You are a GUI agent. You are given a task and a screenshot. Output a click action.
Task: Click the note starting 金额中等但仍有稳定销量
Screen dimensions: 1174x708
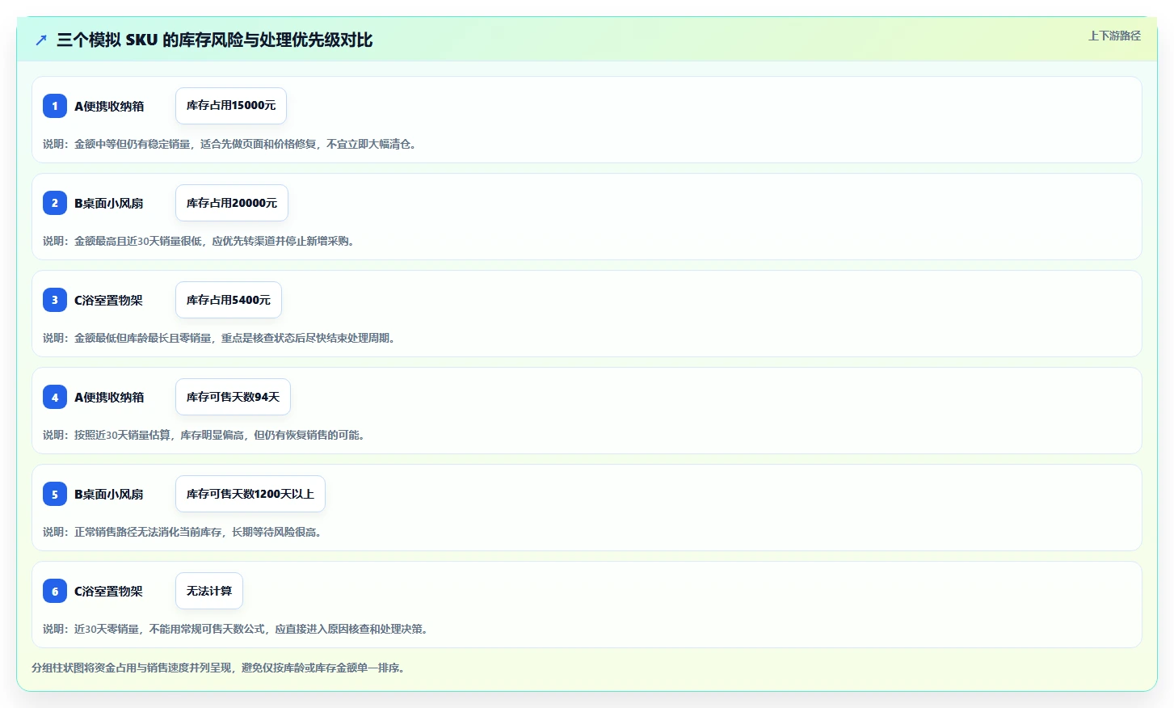pyautogui.click(x=229, y=144)
